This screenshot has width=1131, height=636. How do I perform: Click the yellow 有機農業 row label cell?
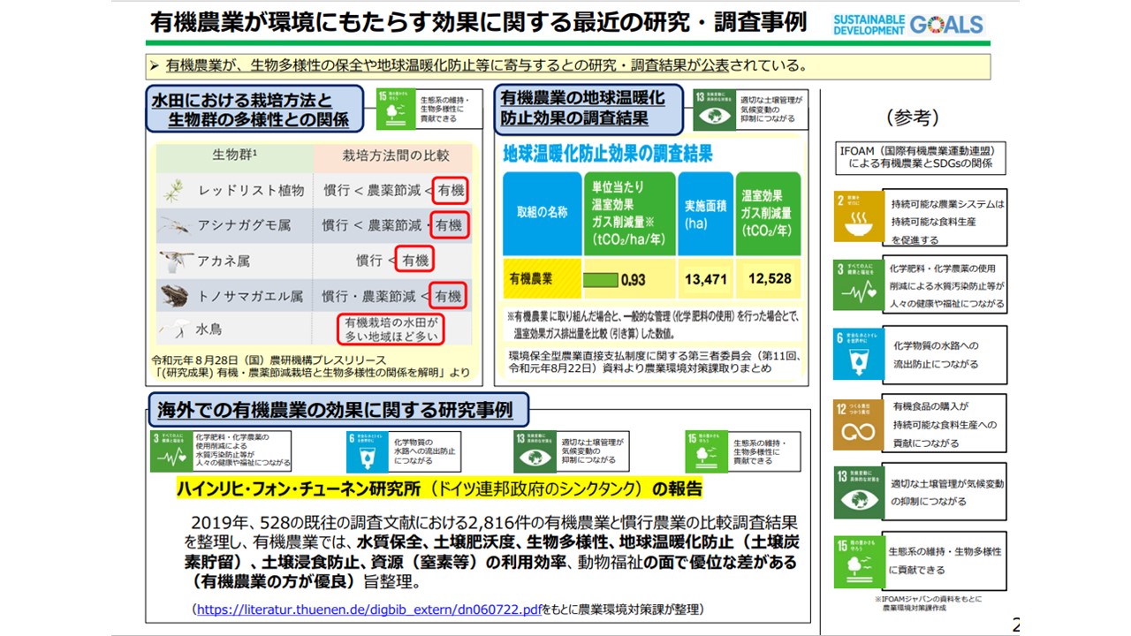pyautogui.click(x=542, y=279)
